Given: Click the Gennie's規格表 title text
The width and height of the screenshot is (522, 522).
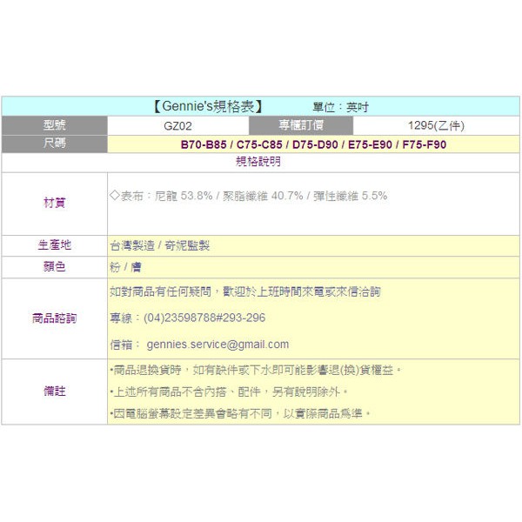Looking at the screenshot, I should (x=208, y=107).
